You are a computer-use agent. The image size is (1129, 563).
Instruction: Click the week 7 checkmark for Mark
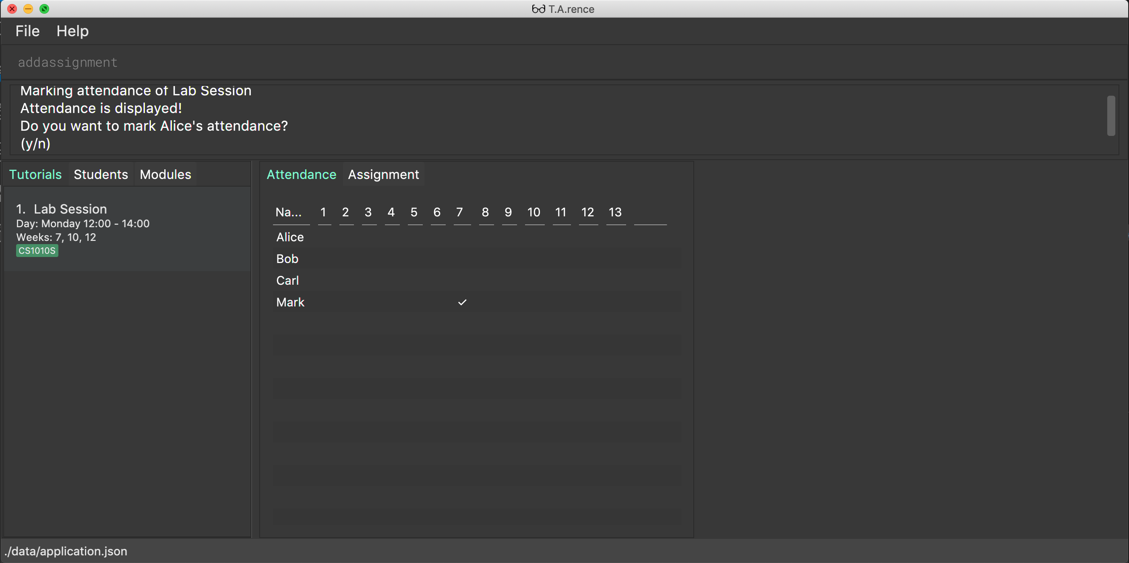point(462,302)
